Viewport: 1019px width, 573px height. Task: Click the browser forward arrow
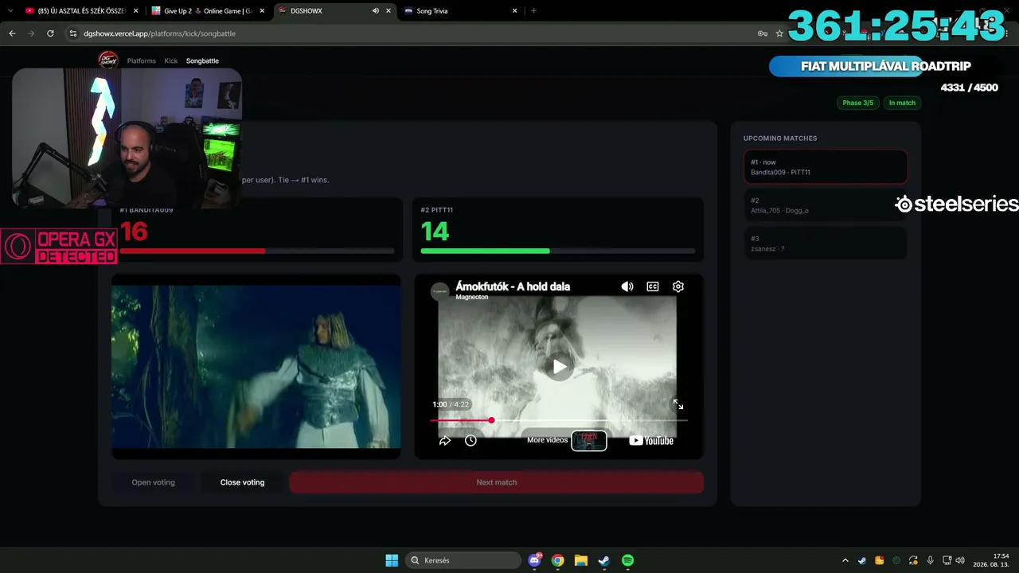pos(31,33)
